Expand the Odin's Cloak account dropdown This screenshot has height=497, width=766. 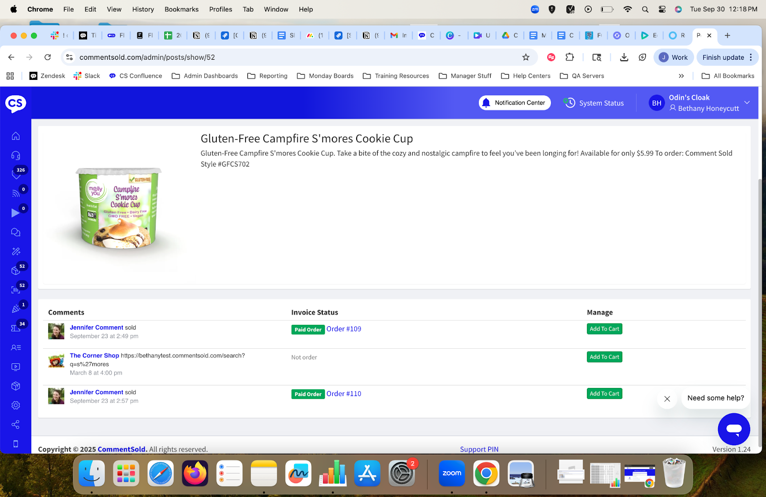pos(747,103)
